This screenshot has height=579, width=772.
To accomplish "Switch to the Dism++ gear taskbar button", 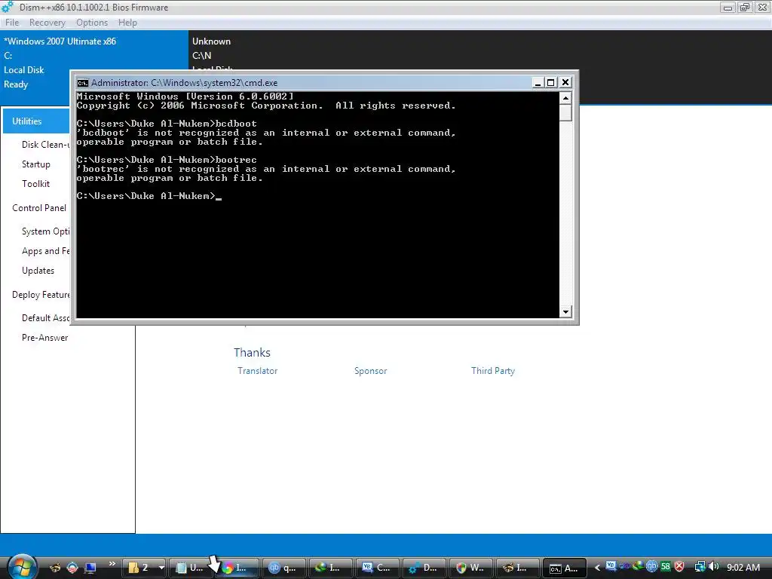I will point(424,568).
